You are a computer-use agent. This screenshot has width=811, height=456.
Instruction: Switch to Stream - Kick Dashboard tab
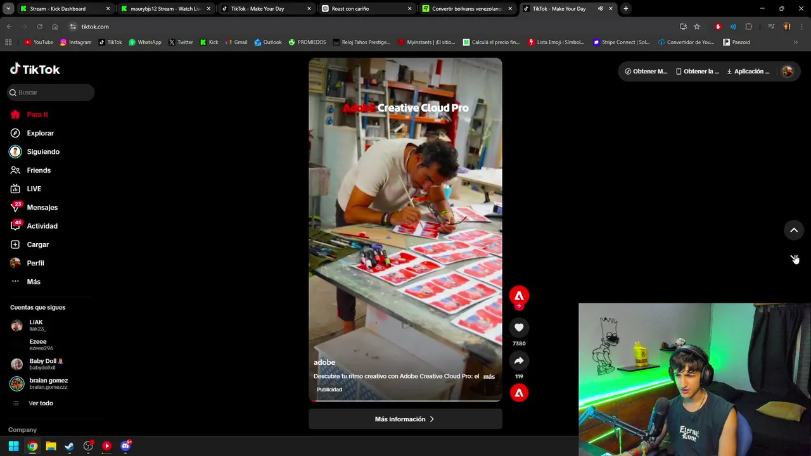pos(63,9)
